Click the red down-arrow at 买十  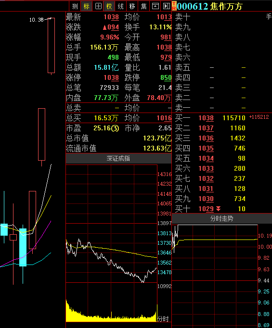(x=219, y=209)
